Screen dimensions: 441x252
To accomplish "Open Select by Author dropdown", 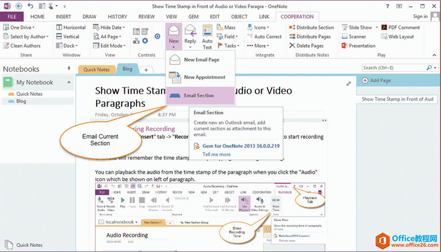I will click(26, 37).
